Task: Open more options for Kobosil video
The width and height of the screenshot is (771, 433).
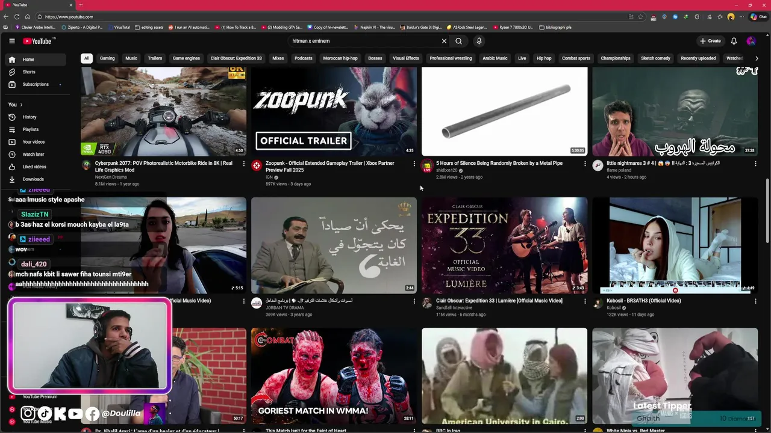Action: [x=755, y=301]
